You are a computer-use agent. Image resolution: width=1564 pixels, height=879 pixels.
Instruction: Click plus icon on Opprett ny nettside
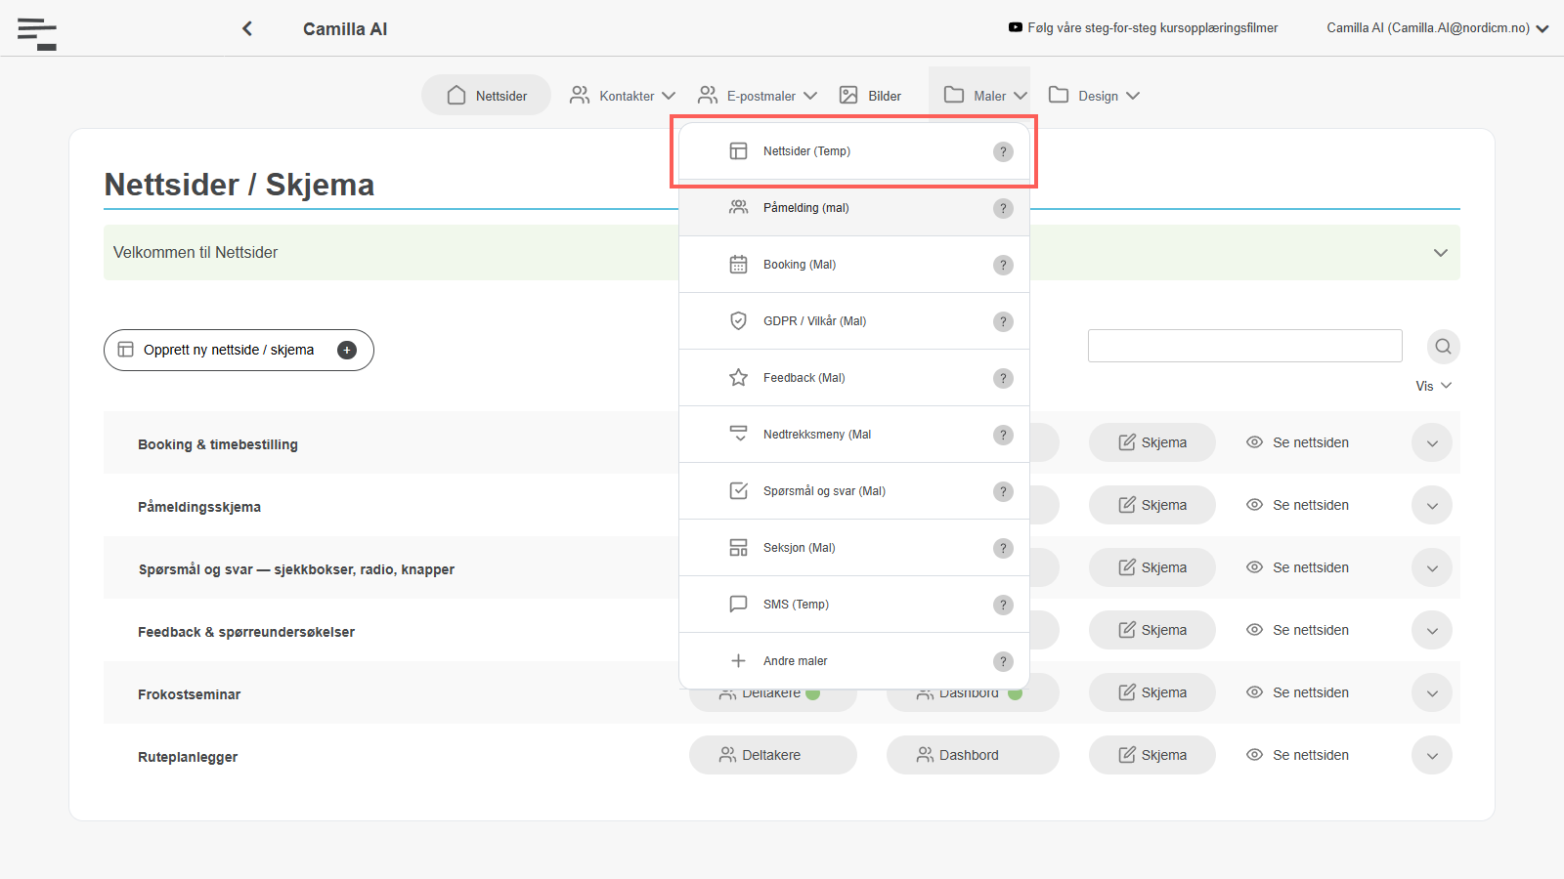click(347, 350)
